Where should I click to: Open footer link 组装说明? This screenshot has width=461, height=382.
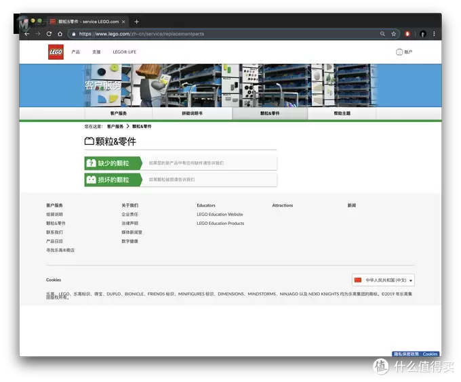pos(55,214)
